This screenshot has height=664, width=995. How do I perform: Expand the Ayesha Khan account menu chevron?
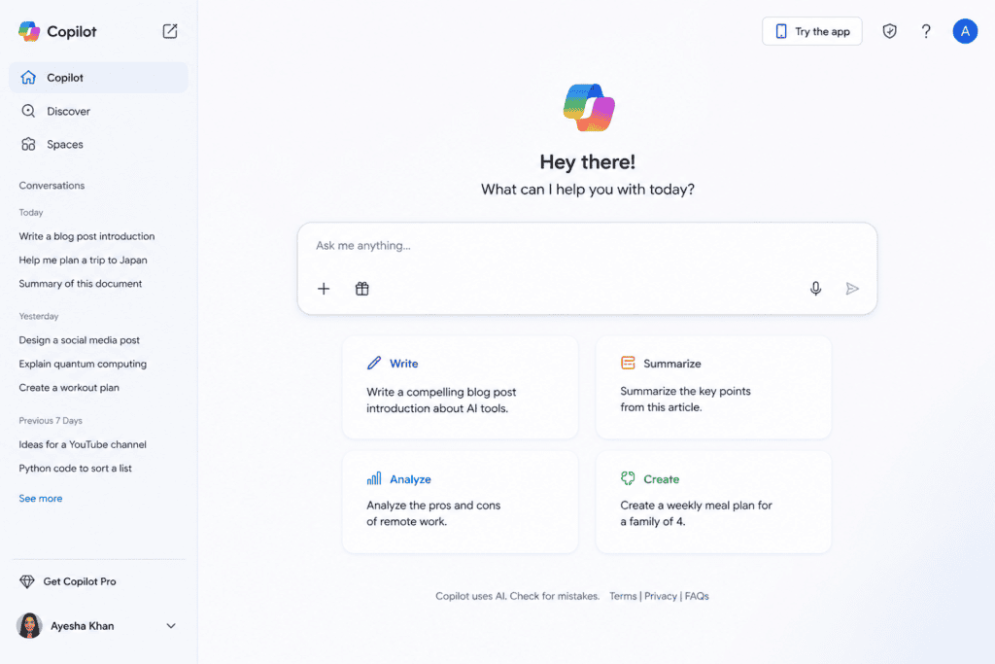pyautogui.click(x=171, y=626)
